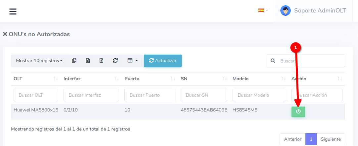Go to the Siguiente page
Screen dimensions: 358x146
(331, 139)
